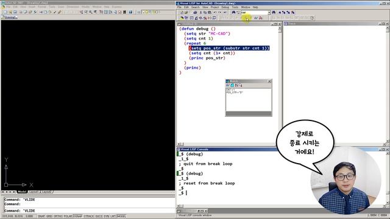Select the Drawing1 document tab in AutoCAD

pos(10,17)
